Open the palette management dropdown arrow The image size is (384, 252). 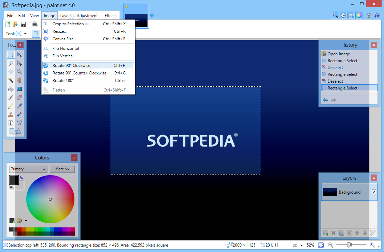26,221
